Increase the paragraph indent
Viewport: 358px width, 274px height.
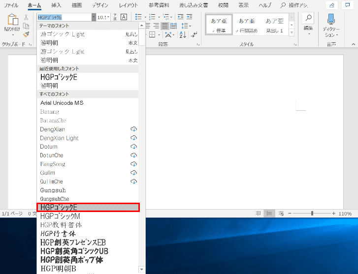click(x=189, y=17)
